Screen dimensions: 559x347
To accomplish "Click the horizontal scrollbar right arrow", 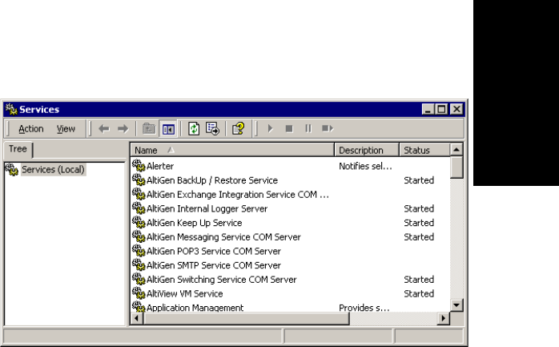I will click(x=443, y=318).
